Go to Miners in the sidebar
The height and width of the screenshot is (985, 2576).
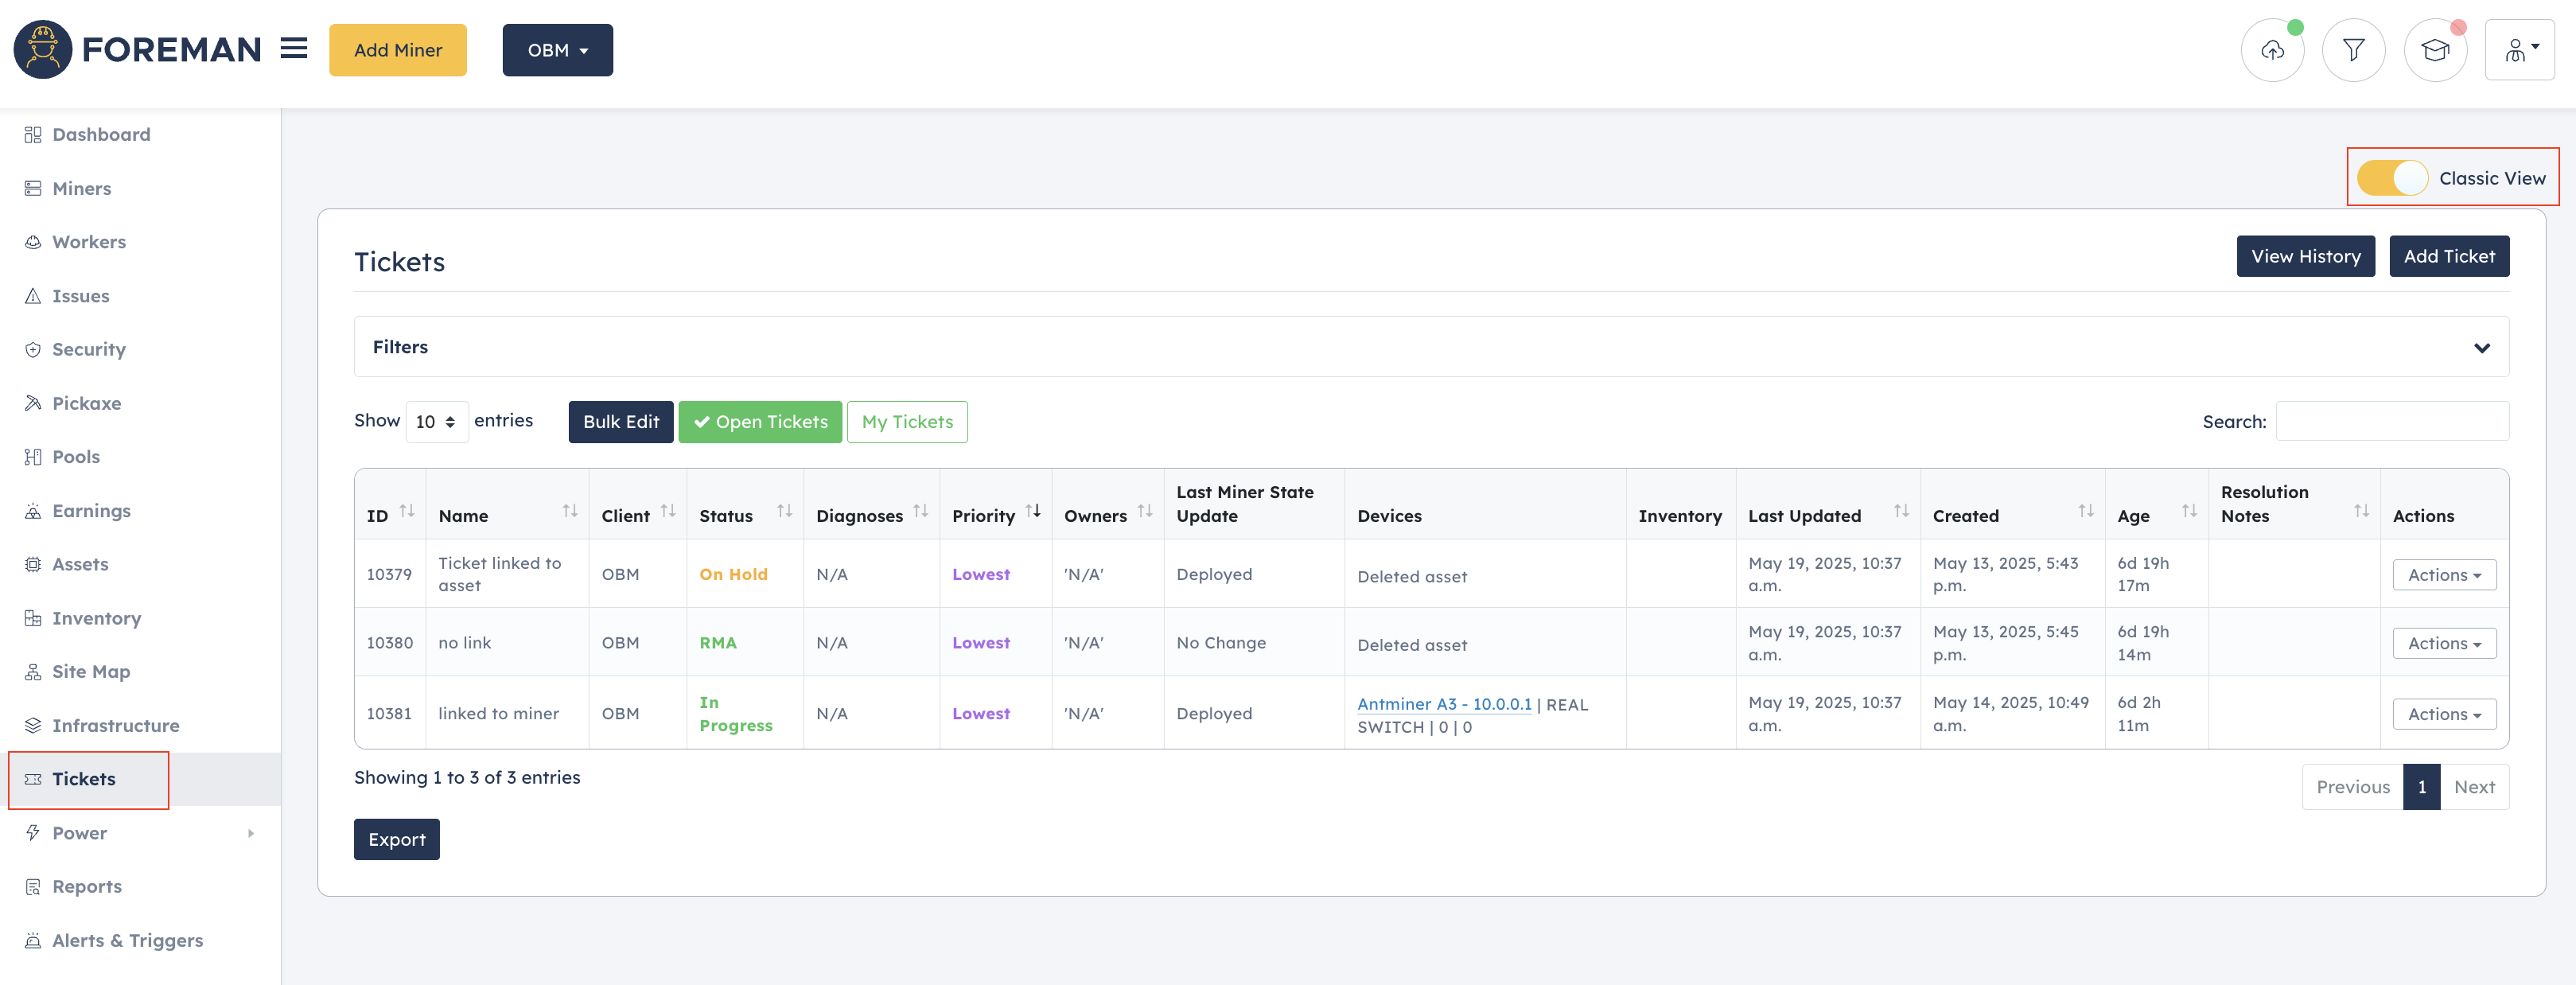(82, 188)
